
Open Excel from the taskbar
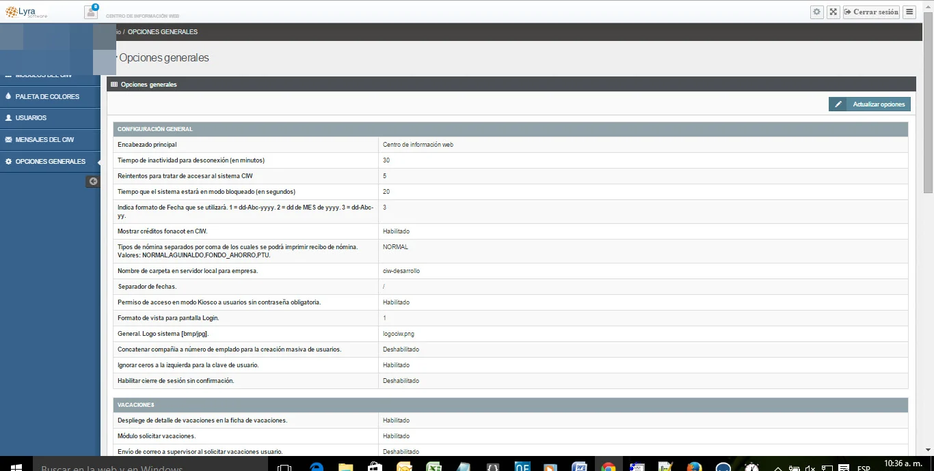click(433, 468)
